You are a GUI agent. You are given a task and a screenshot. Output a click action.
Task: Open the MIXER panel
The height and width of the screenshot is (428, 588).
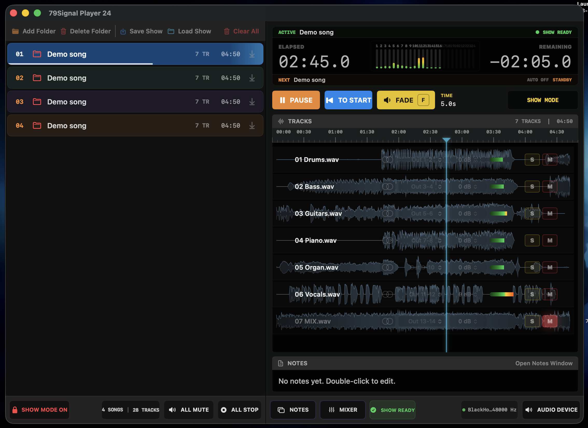(343, 410)
